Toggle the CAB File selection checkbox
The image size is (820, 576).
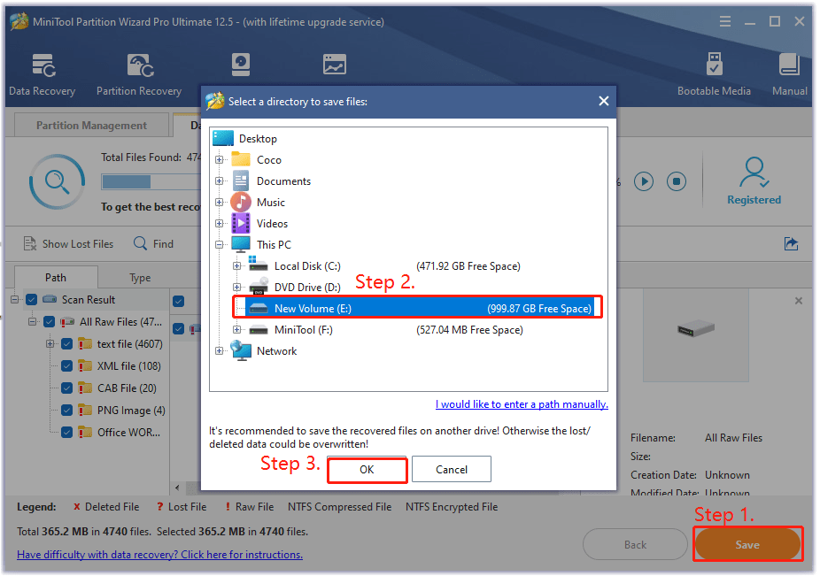tap(66, 388)
